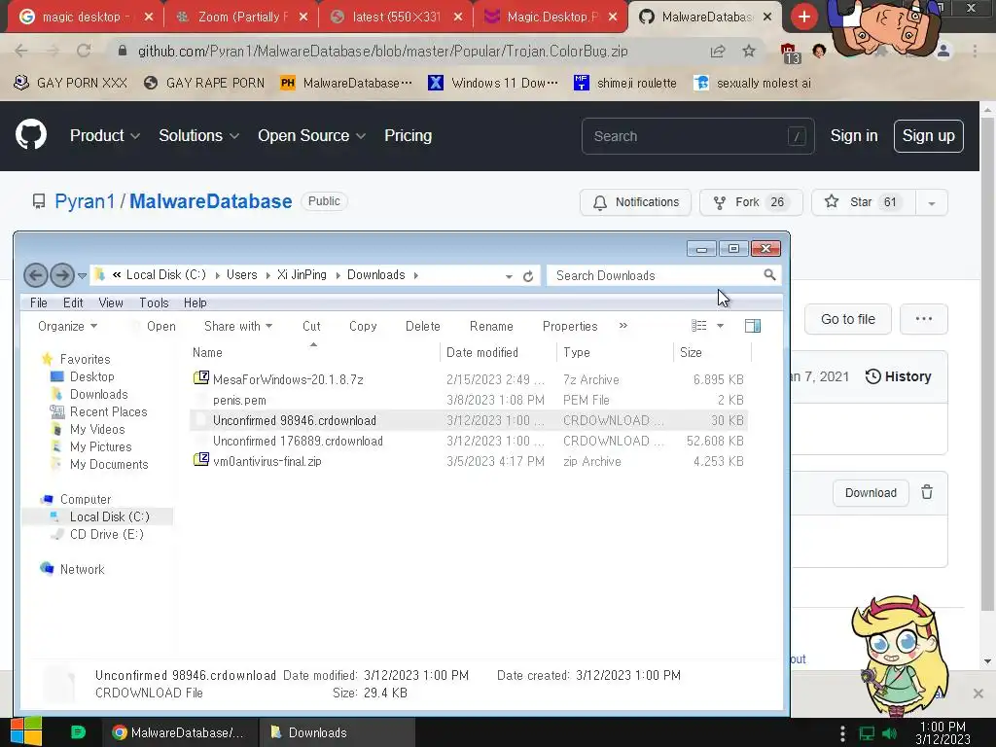Bookmark this page with the star icon

click(x=749, y=51)
